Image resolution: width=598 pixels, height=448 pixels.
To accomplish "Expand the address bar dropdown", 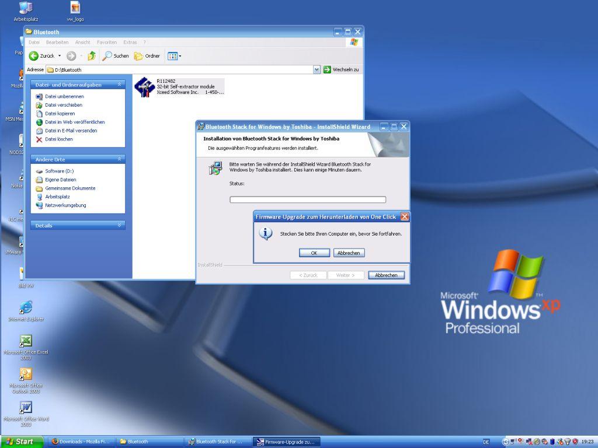I will click(x=317, y=69).
